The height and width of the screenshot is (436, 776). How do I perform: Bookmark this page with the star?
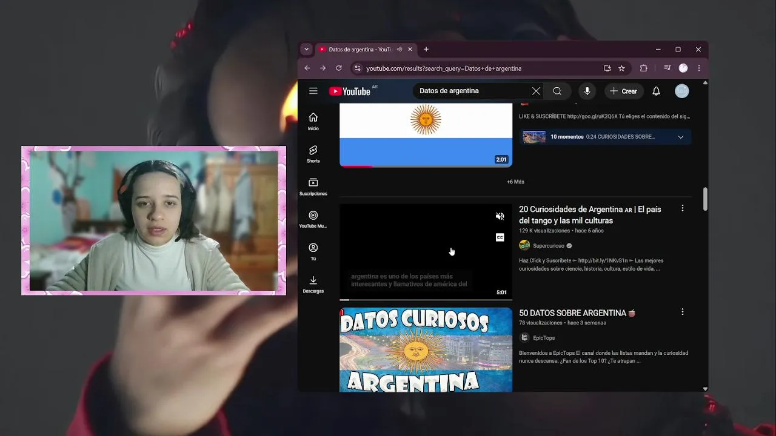tap(621, 68)
